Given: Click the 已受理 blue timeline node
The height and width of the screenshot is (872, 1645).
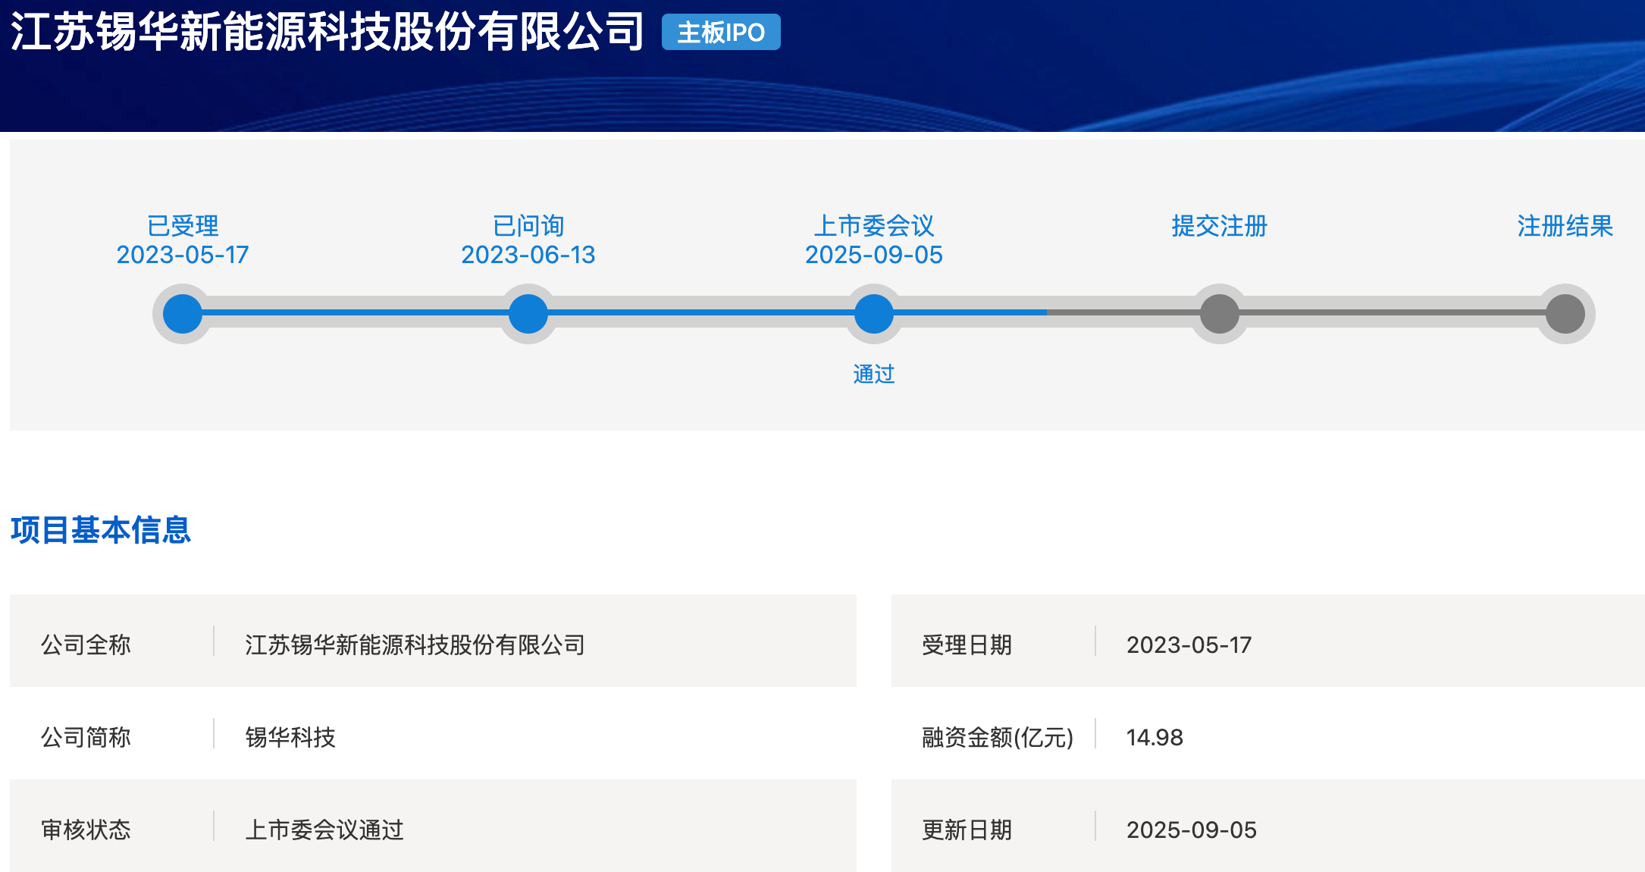Looking at the screenshot, I should click(x=183, y=313).
